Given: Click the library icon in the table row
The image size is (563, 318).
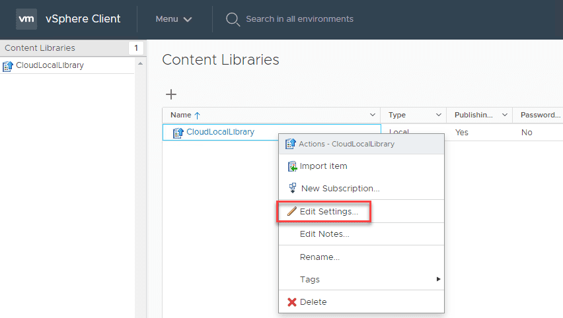Looking at the screenshot, I should coord(178,133).
